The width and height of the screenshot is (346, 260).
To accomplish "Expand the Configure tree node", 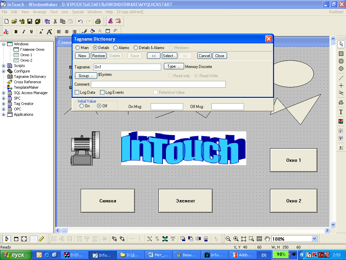I will [x=3, y=71].
